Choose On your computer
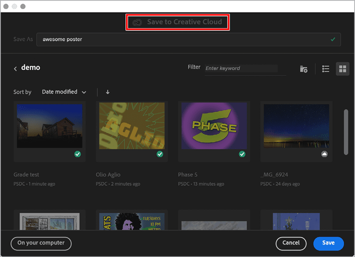This screenshot has width=355, height=257. 41,243
